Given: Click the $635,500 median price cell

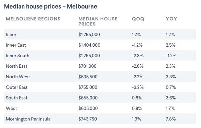Looking at the screenshot, I should click(x=88, y=77).
